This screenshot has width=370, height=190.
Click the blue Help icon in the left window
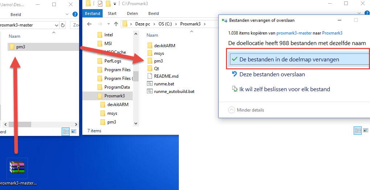(x=75, y=15)
